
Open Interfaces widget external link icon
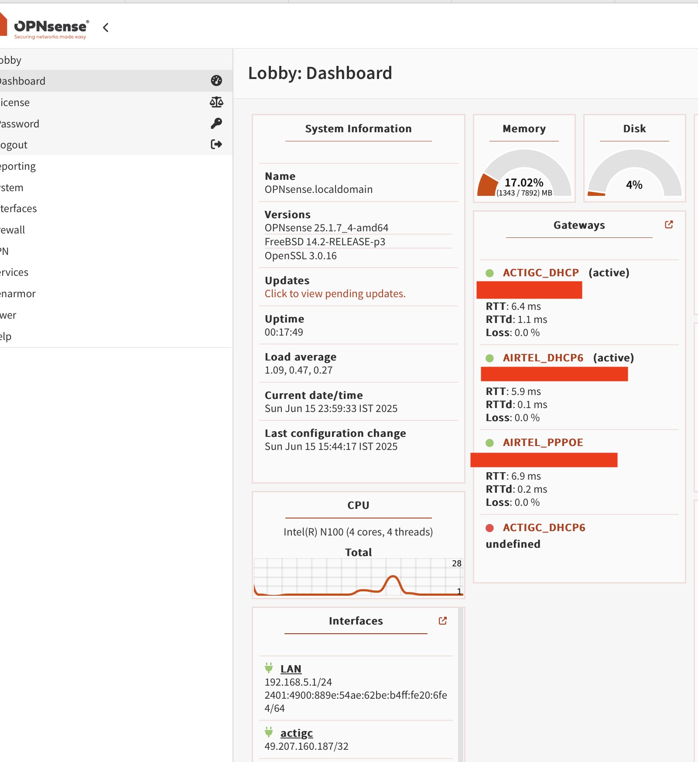click(443, 621)
